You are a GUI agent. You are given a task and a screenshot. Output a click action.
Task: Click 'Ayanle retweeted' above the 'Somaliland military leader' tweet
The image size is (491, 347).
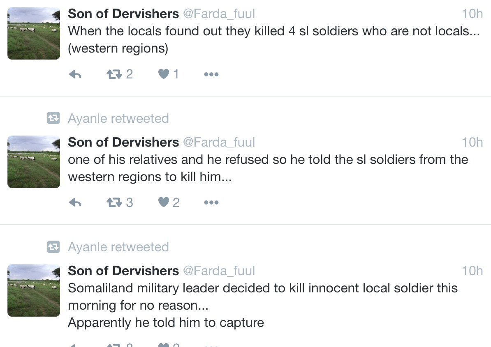coord(118,247)
